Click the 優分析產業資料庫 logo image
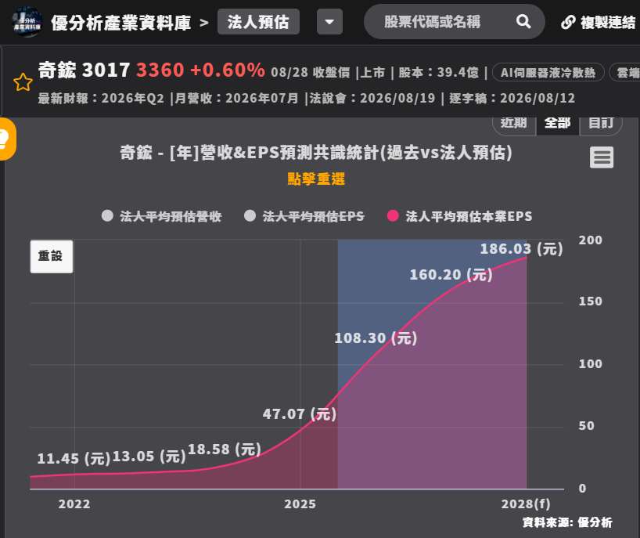640x538 pixels. [27, 22]
